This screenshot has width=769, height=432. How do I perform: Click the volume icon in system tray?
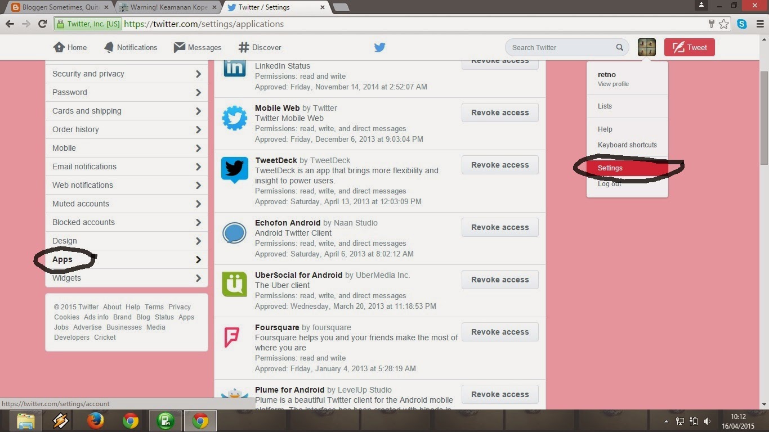point(707,421)
